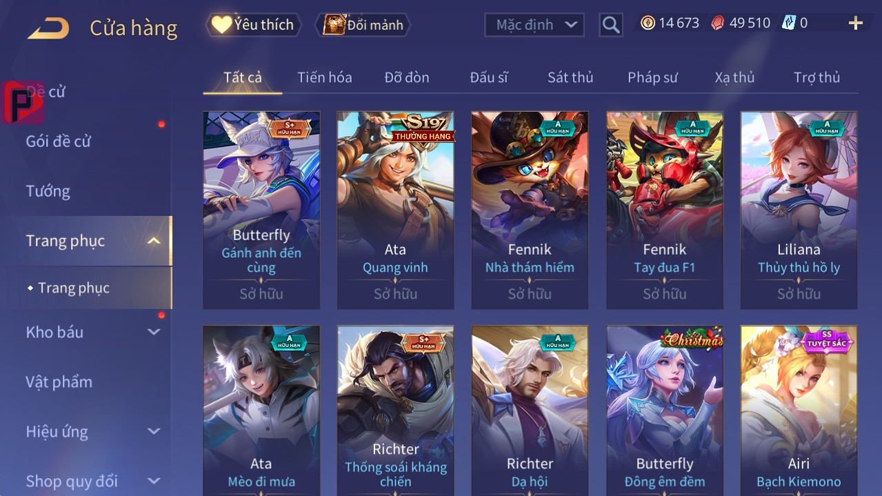Open the Mặc định sort dropdown
Image resolution: width=882 pixels, height=496 pixels.
click(x=534, y=25)
